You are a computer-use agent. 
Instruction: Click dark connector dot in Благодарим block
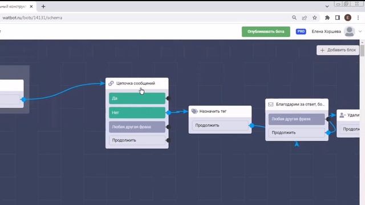(x=328, y=119)
